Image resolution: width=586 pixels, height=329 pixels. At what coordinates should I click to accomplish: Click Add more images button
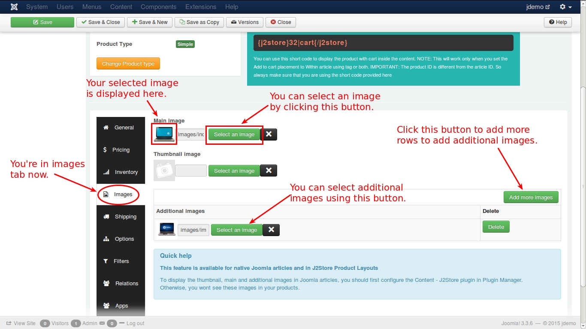point(531,197)
